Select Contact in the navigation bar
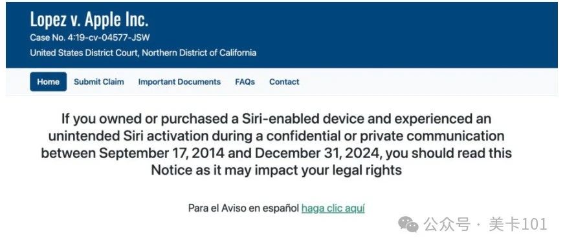 pos(284,81)
